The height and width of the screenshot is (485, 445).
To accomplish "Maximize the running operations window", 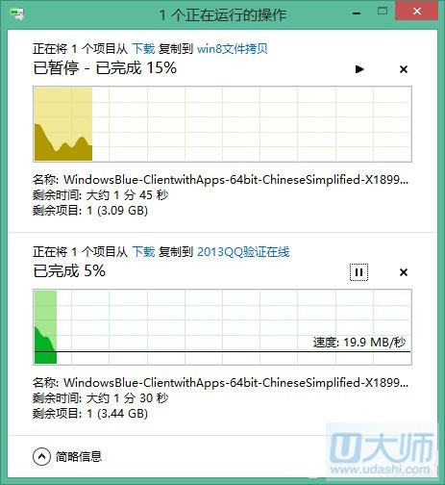I will point(383,12).
